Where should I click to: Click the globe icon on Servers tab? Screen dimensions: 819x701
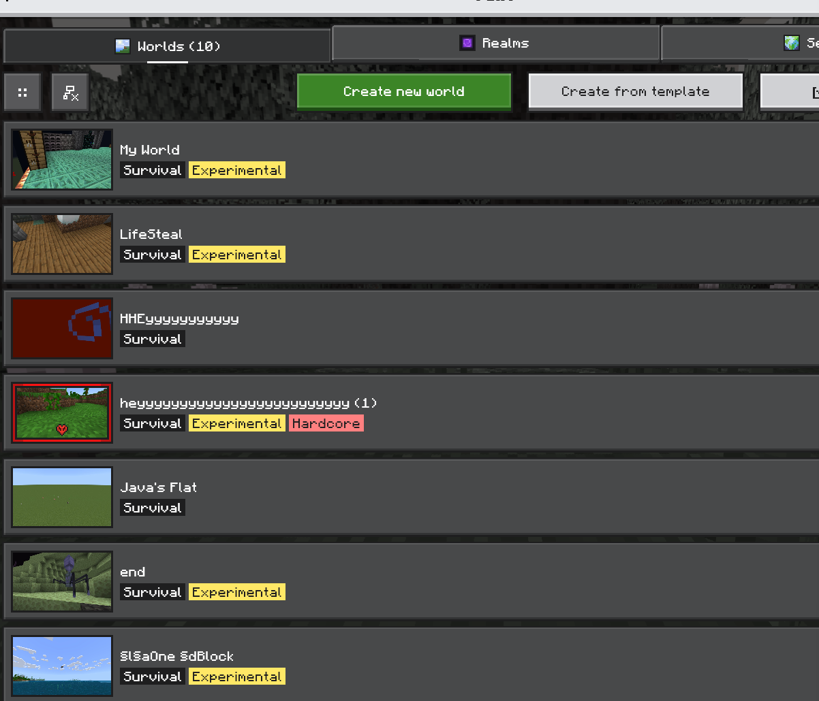pyautogui.click(x=791, y=44)
